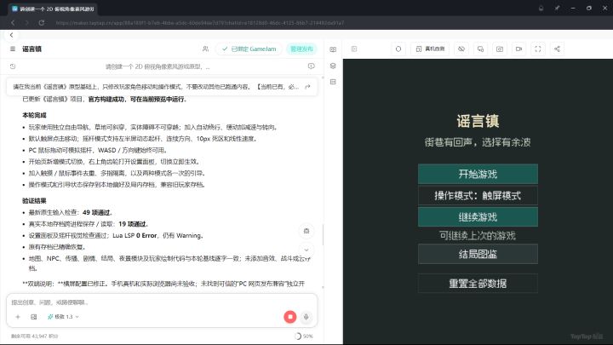
Task: Go forward with the browser forward arrow
Action: pyautogui.click(x=27, y=23)
